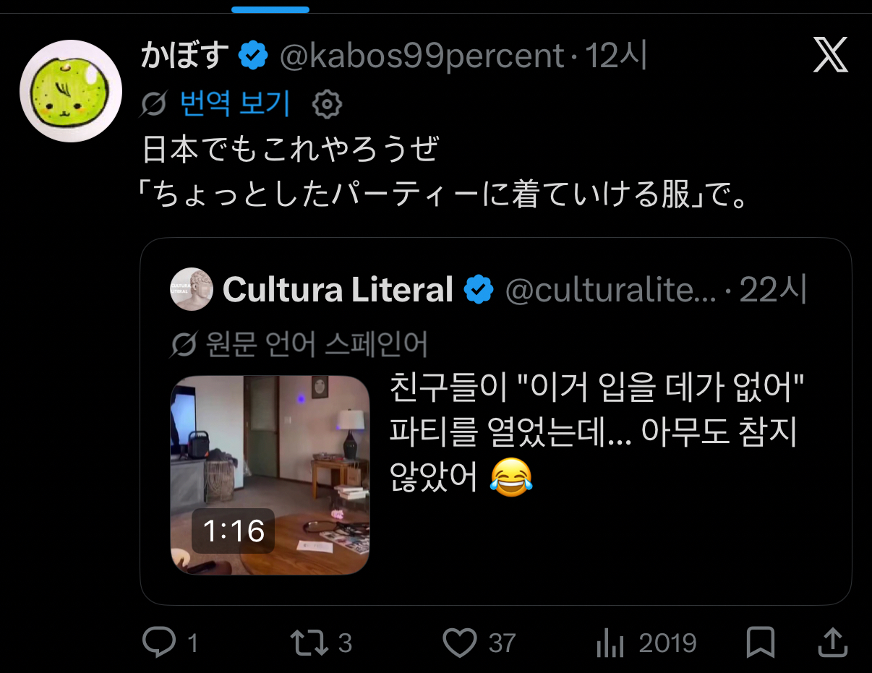The image size is (872, 673).
Task: Click the かぼす display name
Action: tap(185, 56)
